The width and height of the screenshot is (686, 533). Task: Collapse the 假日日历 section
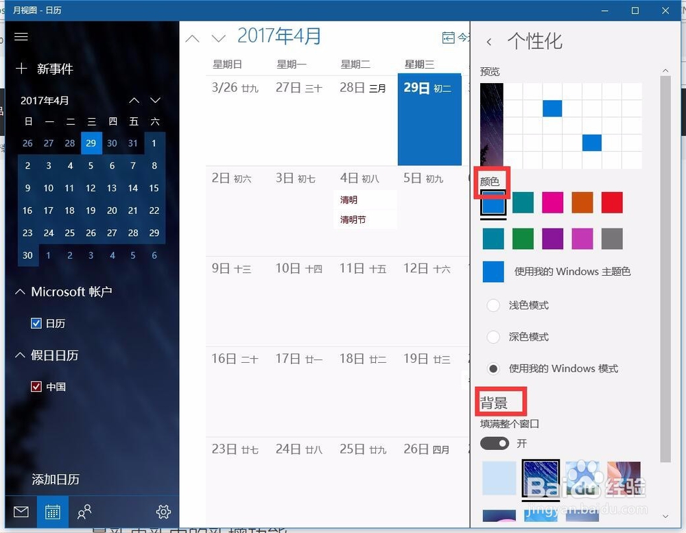click(x=19, y=355)
